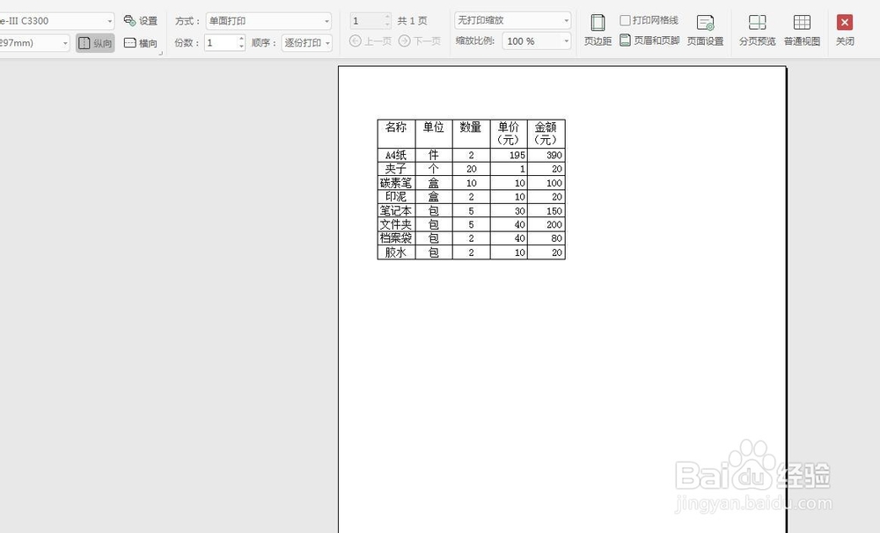Close the print preview (关闭)
880x533 pixels.
845,30
